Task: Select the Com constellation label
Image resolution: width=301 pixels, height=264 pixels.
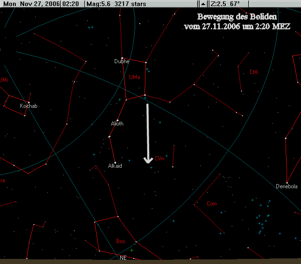Action: [212, 204]
